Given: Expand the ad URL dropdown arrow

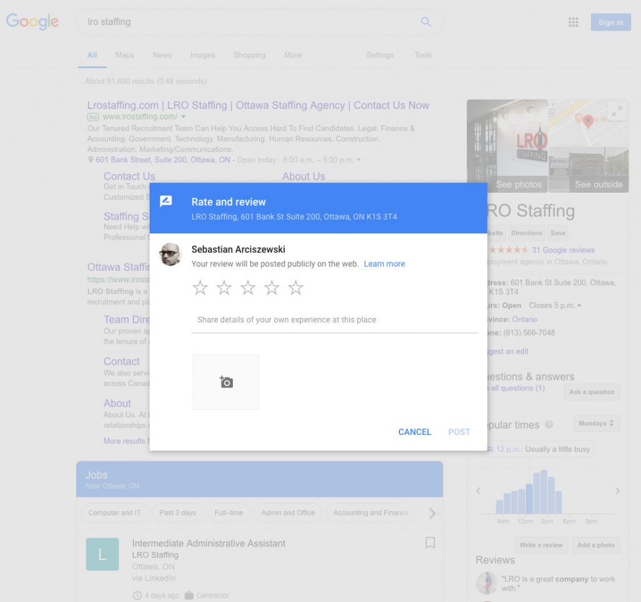Looking at the screenshot, I should [183, 117].
